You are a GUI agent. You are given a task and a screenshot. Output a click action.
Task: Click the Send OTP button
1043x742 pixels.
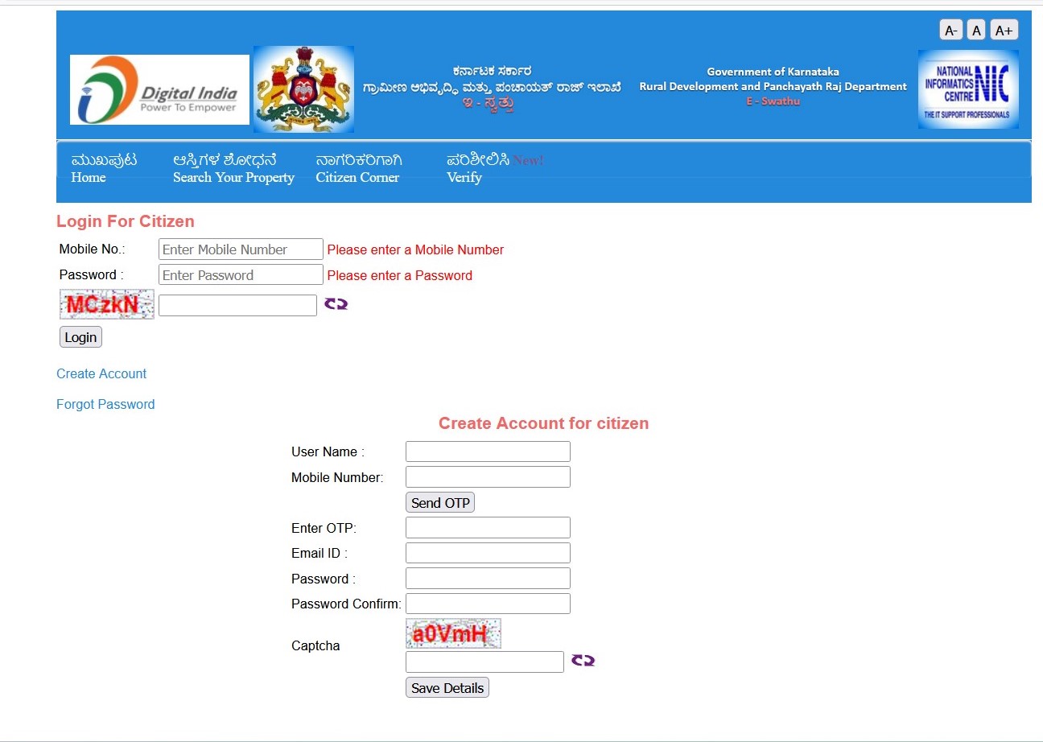[440, 503]
